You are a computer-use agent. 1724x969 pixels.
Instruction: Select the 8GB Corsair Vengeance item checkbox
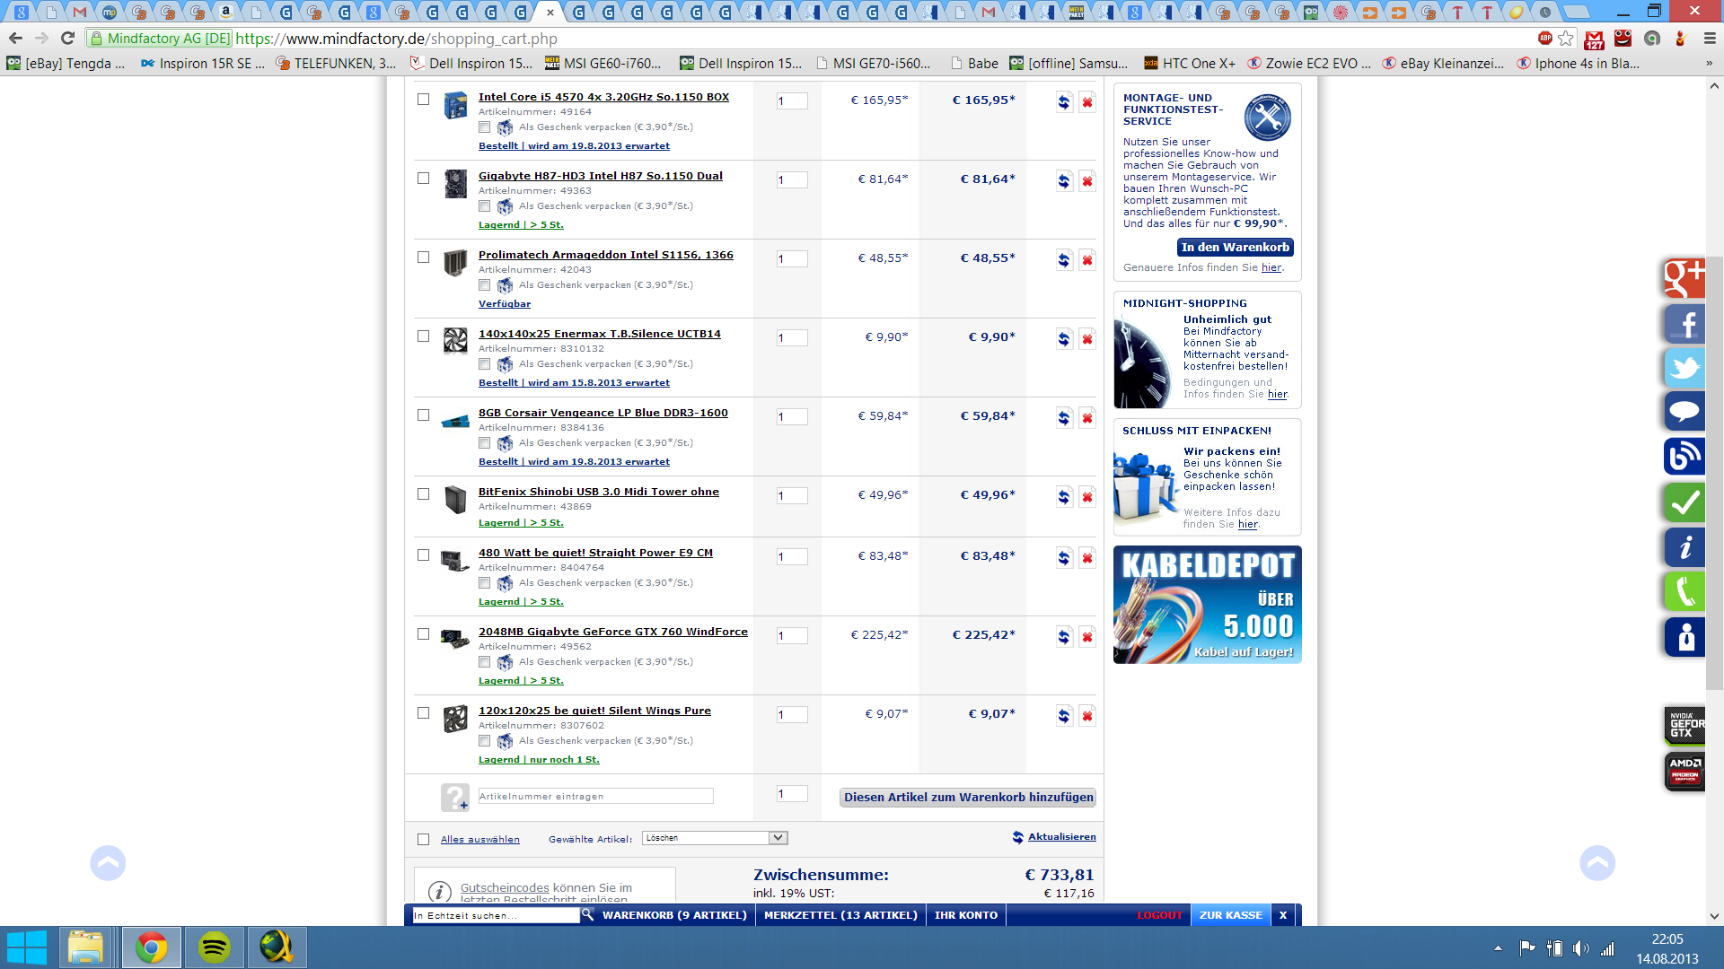[x=423, y=415]
